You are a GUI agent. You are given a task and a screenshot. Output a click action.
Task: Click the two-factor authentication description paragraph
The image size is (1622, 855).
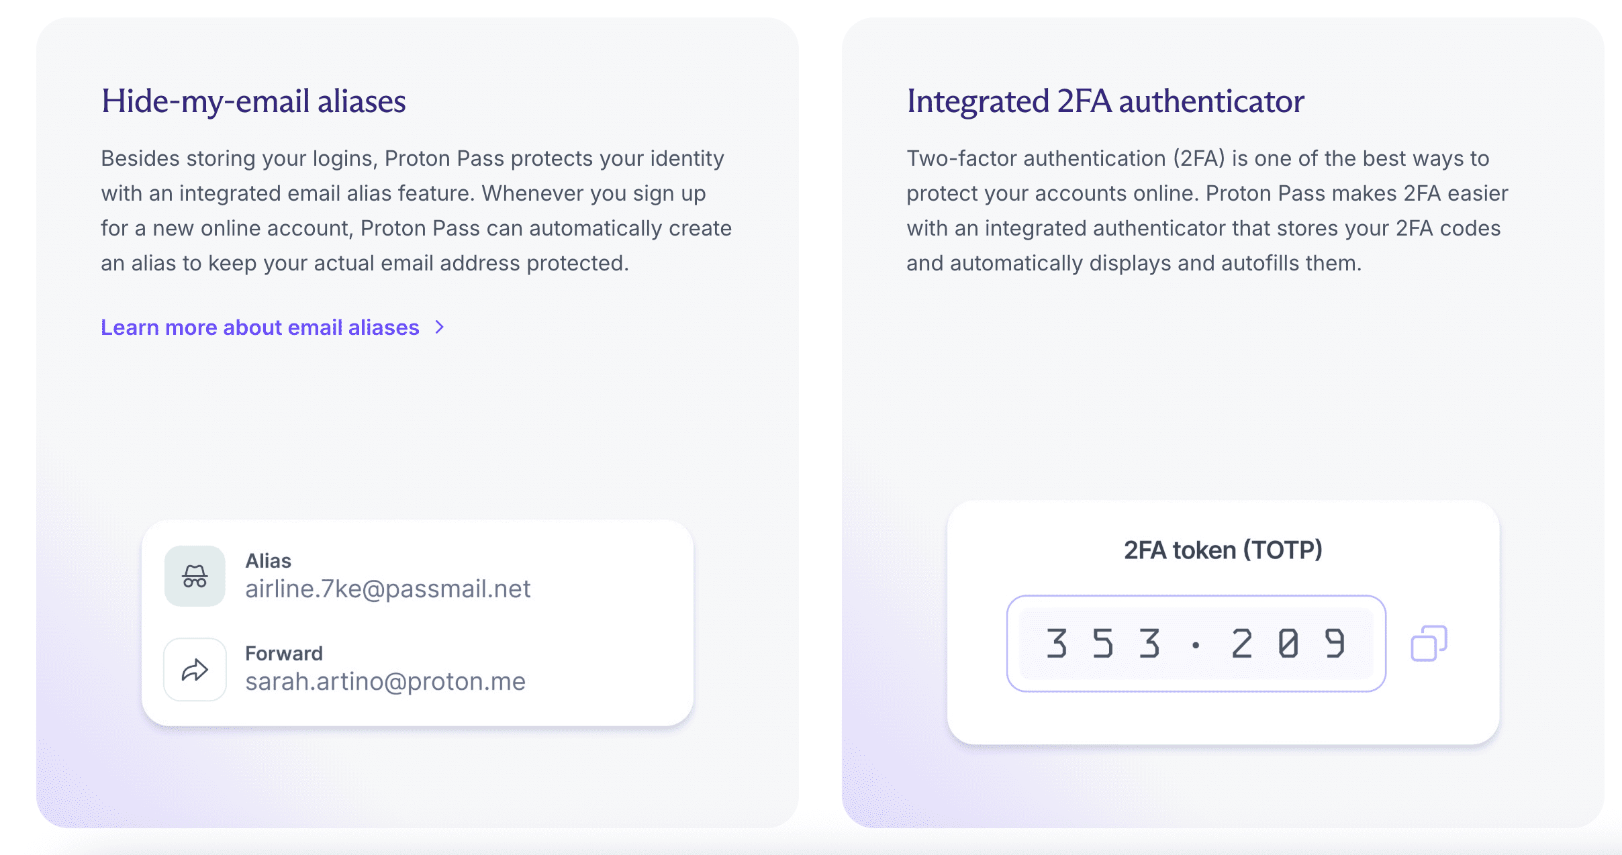[1207, 211]
